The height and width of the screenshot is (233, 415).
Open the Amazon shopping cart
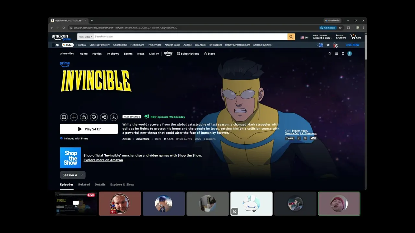pyautogui.click(x=355, y=37)
